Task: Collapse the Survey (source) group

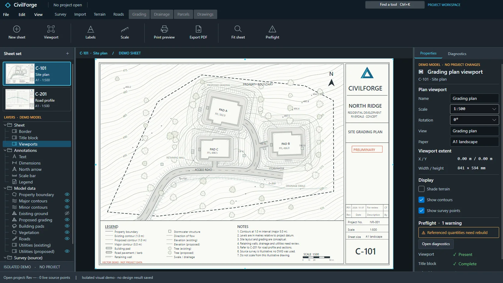Action: [5, 258]
